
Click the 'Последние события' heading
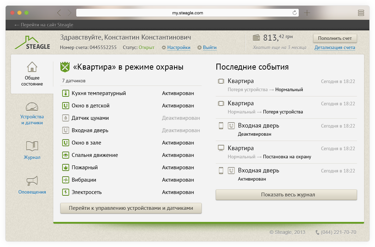pos(252,67)
